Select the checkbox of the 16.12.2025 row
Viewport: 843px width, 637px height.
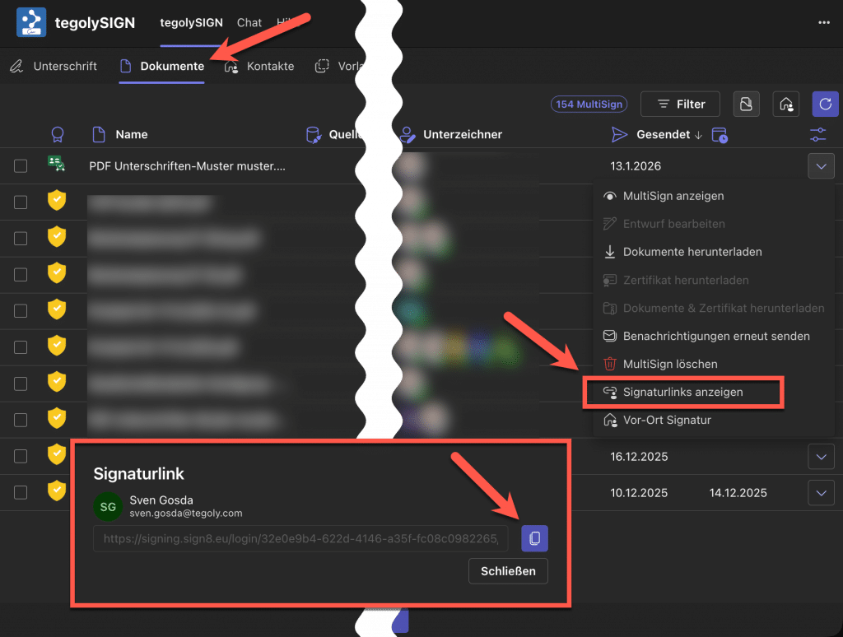click(21, 457)
